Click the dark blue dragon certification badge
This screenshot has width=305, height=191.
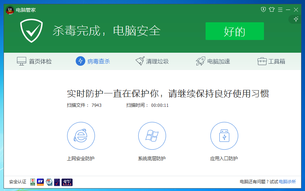click(67, 182)
